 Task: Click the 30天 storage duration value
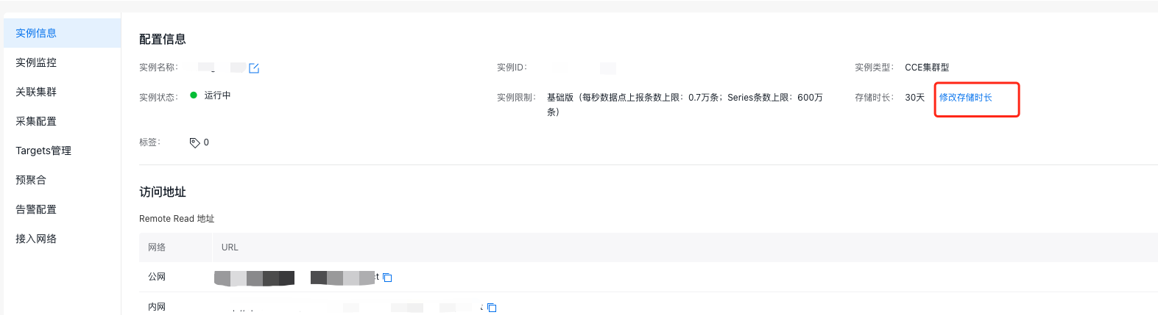click(x=914, y=98)
